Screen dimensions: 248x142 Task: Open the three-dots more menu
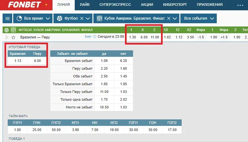coord(240,5)
